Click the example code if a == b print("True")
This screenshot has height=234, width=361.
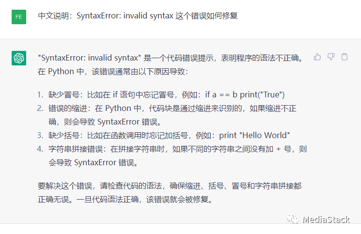[x=245, y=94]
